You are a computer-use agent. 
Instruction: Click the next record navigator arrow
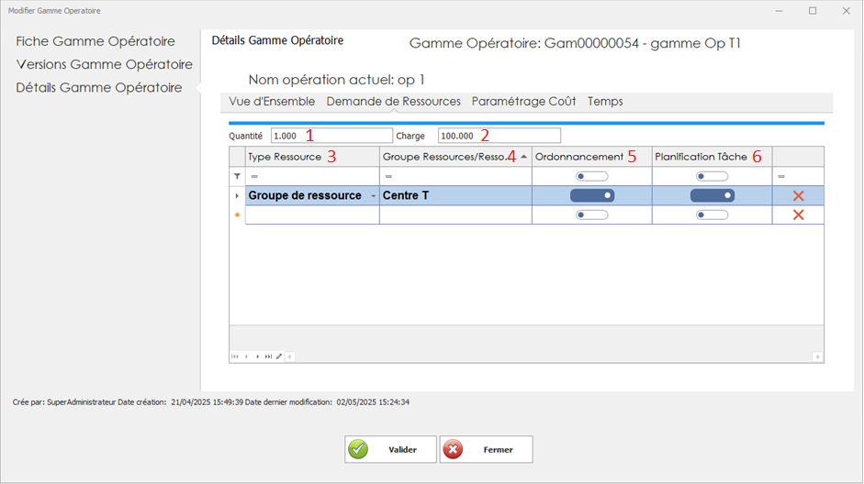pos(257,357)
